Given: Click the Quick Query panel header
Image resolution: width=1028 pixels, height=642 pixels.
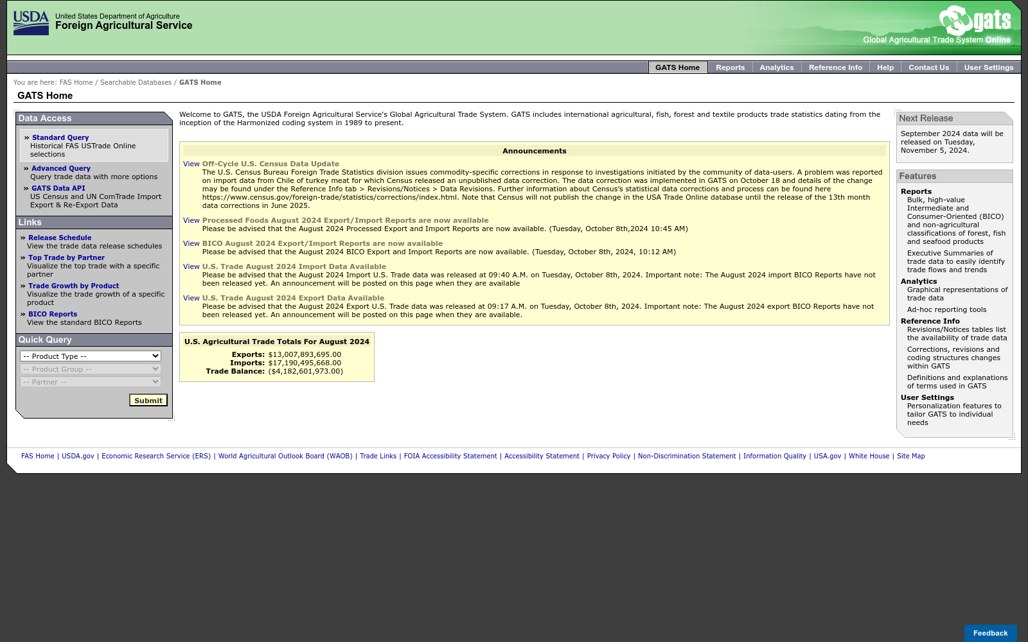Looking at the screenshot, I should point(94,340).
